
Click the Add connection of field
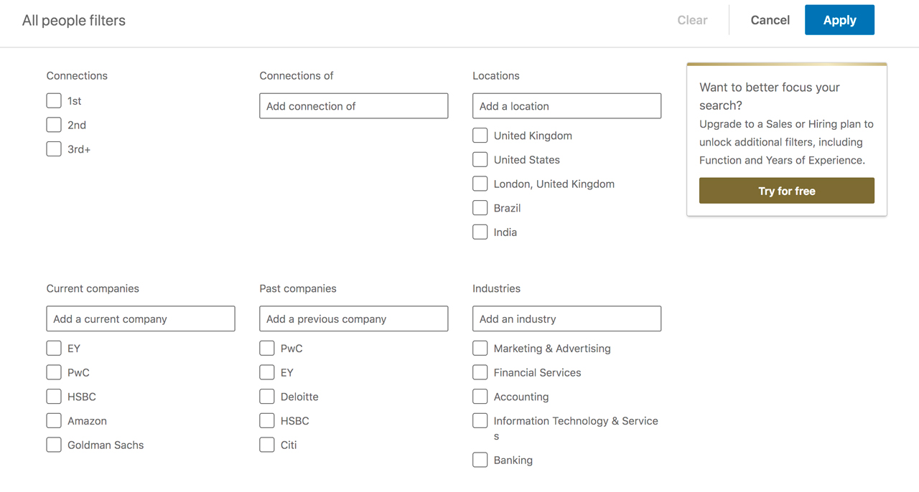354,106
